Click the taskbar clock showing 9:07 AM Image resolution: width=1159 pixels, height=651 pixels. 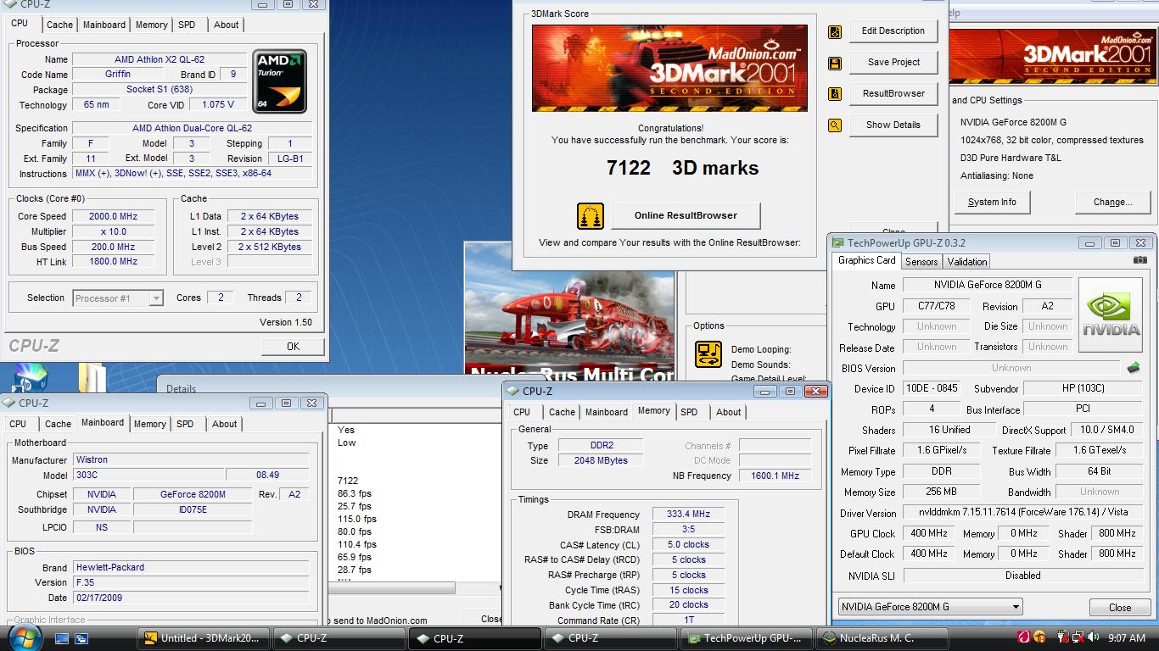(1127, 637)
